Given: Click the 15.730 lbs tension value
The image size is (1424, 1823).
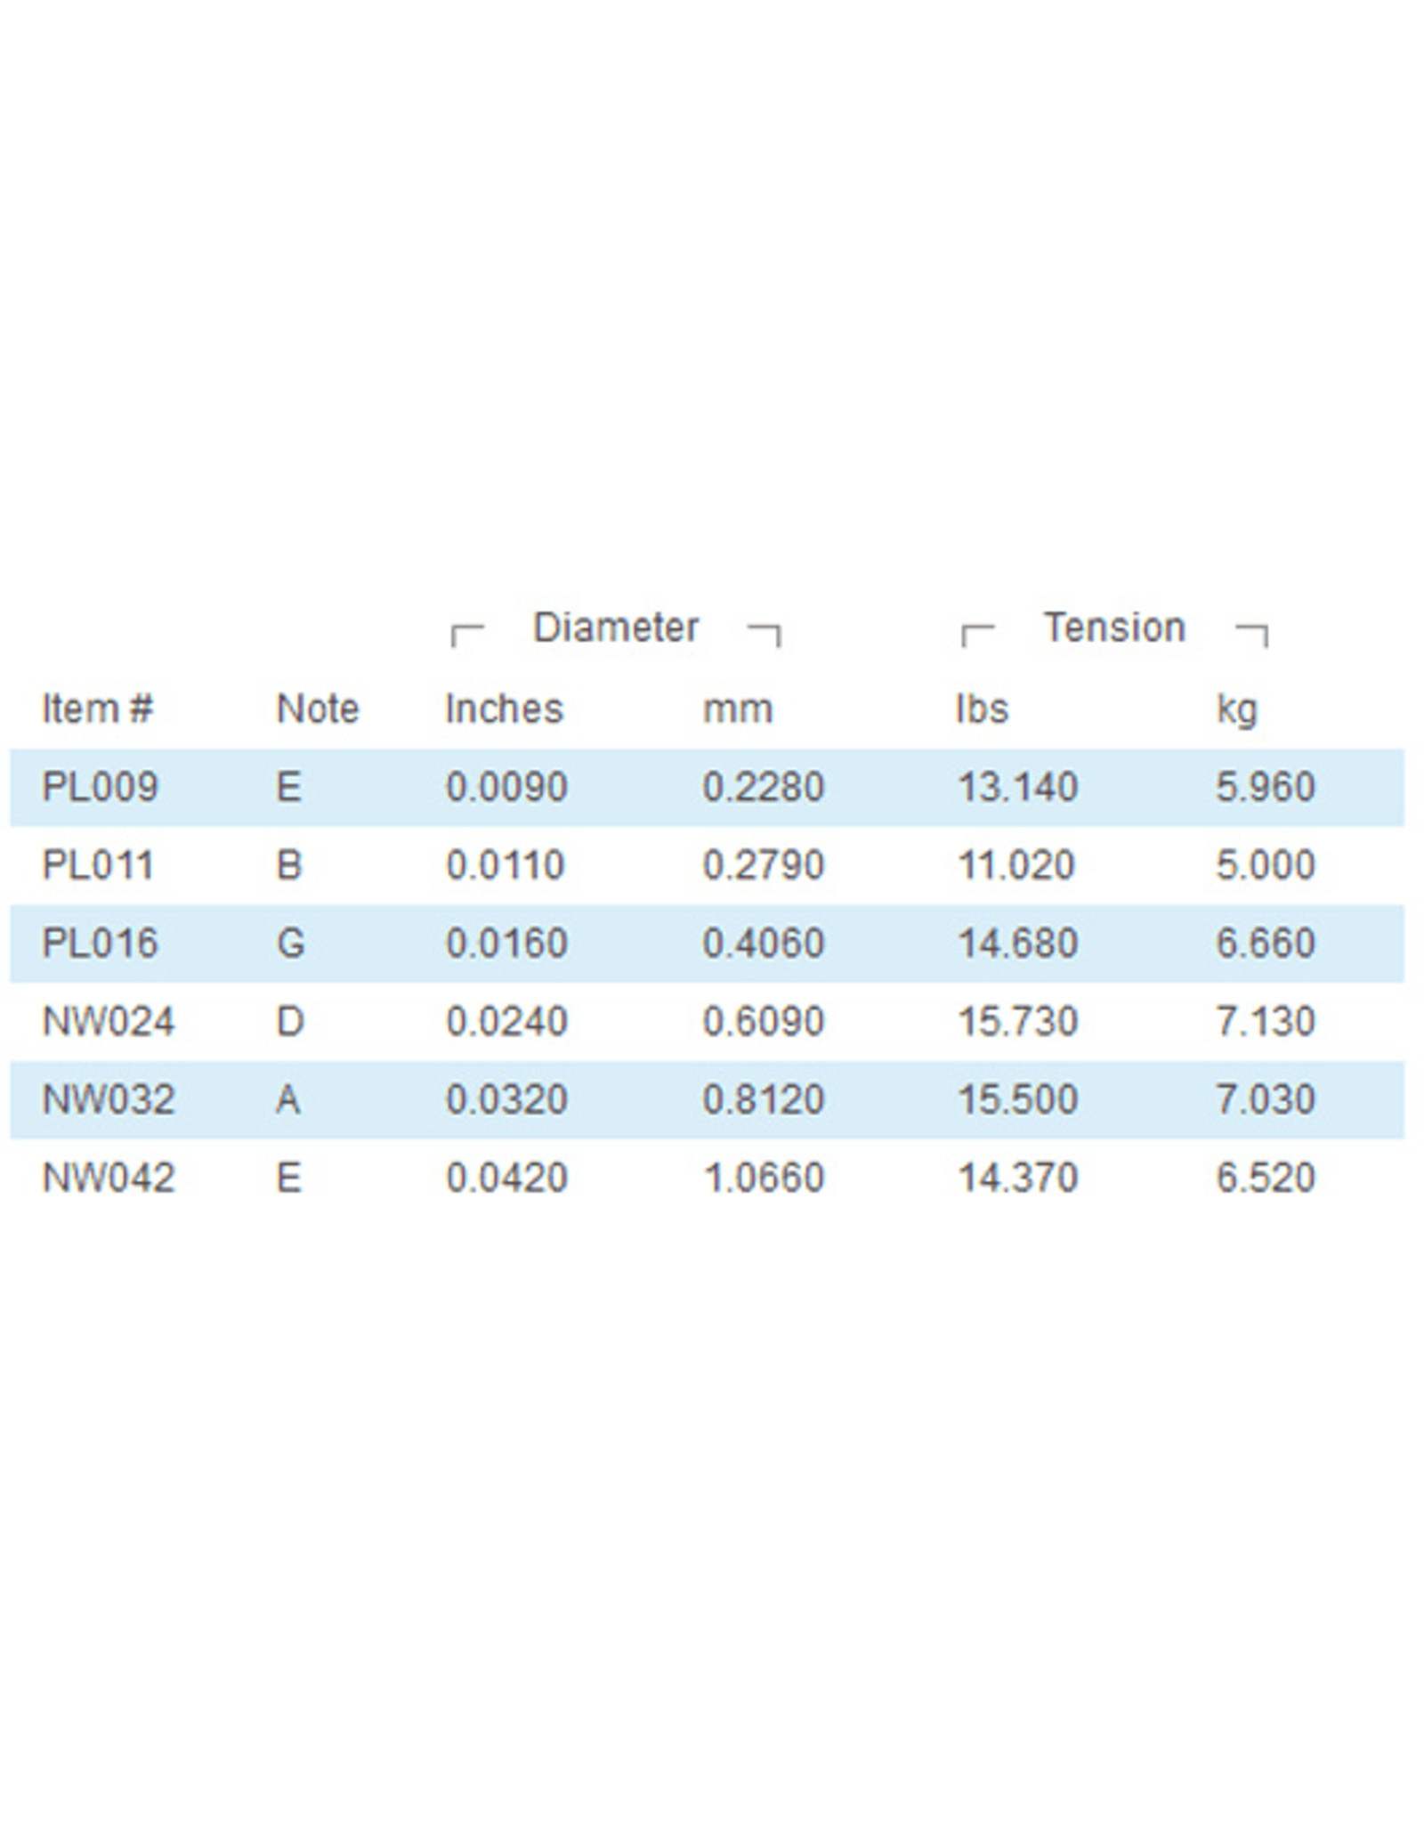Looking at the screenshot, I should [1017, 1022].
